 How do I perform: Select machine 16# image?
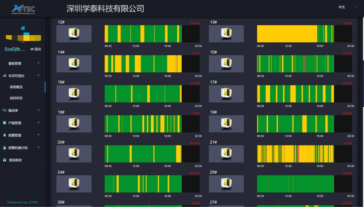74,94
